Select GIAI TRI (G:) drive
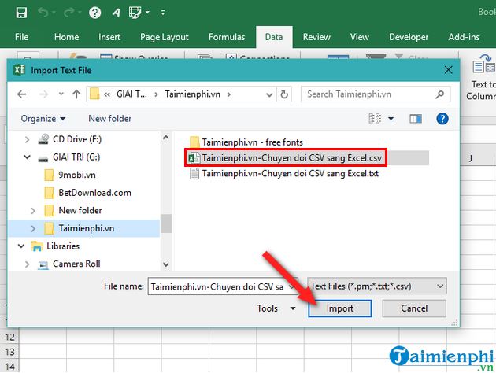This screenshot has width=496, height=373. coord(76,157)
